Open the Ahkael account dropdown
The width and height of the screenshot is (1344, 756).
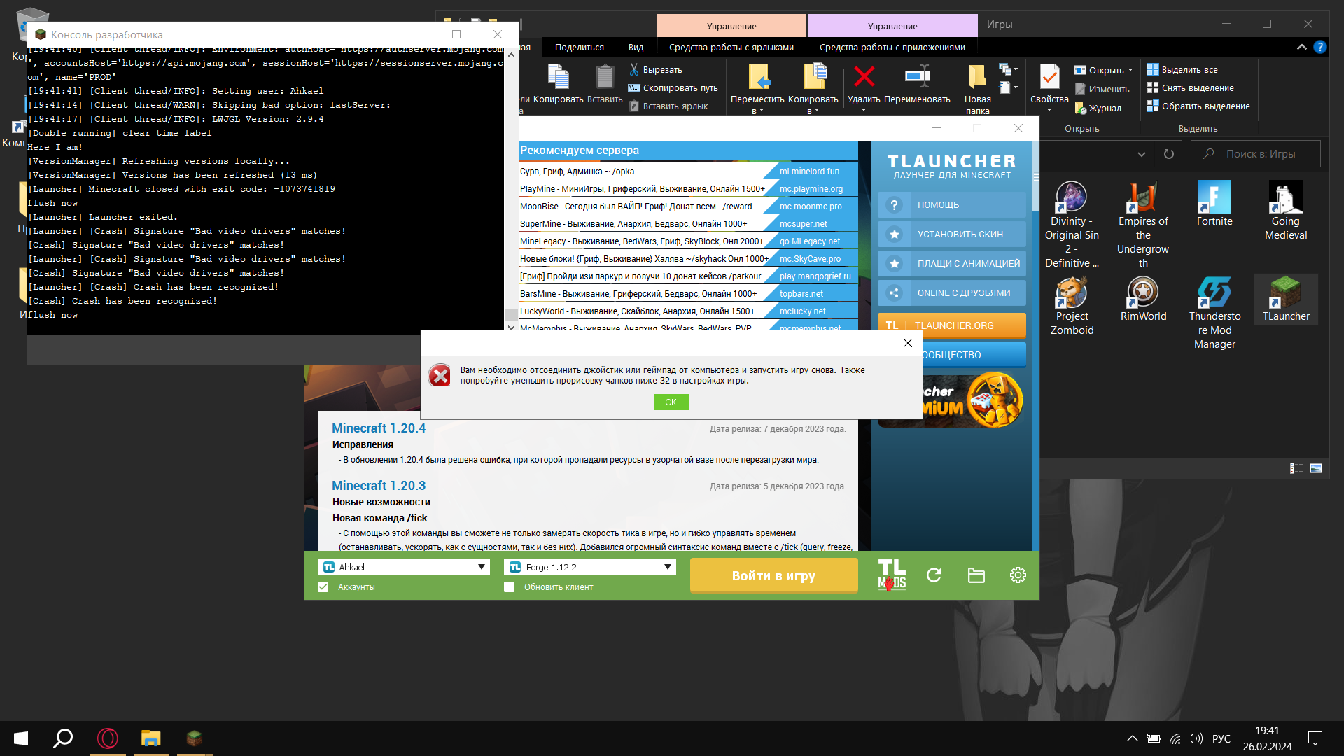(x=481, y=566)
